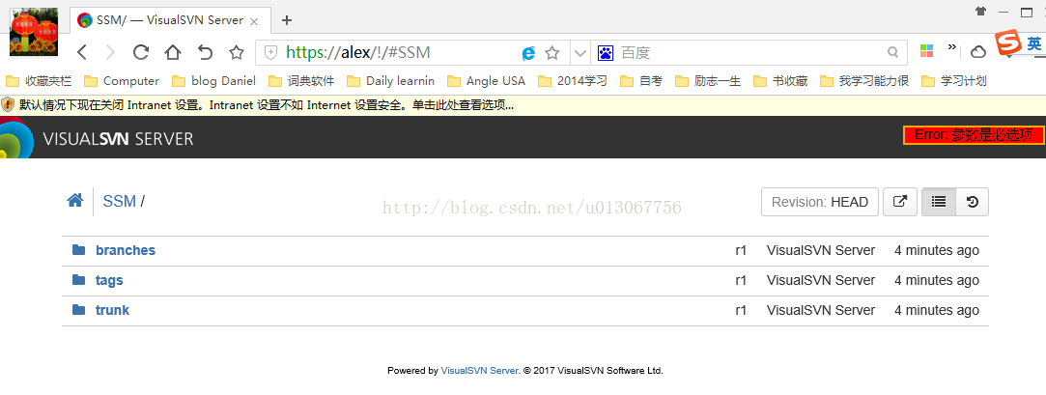Reload the page with the refresh icon
Viewport: 1046px width, 395px height.
pyautogui.click(x=141, y=52)
